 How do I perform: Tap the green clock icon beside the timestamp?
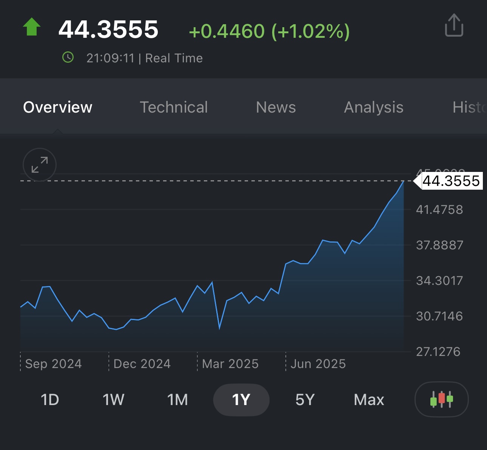(x=68, y=58)
